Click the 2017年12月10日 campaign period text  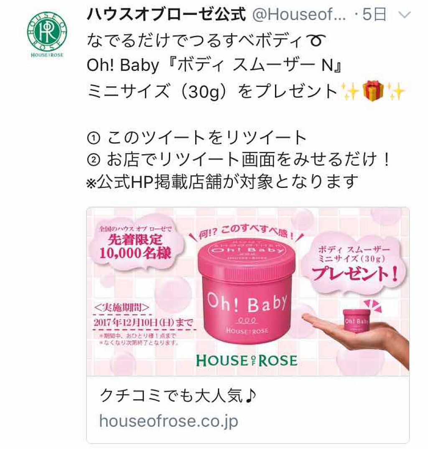coord(143,323)
